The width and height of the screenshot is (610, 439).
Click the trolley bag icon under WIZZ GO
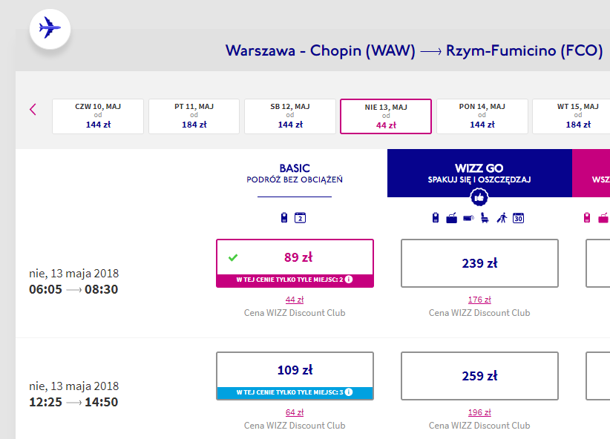(x=452, y=218)
